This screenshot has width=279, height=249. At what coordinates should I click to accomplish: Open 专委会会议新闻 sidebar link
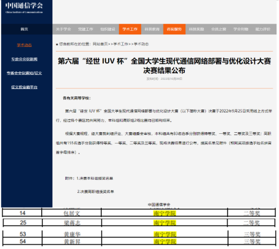[x=24, y=59]
